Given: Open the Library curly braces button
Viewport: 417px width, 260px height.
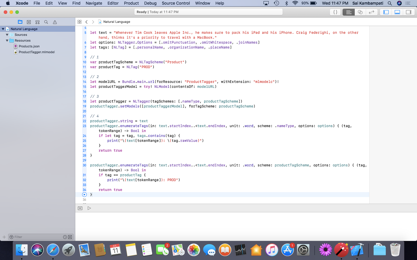Looking at the screenshot, I should click(x=335, y=12).
